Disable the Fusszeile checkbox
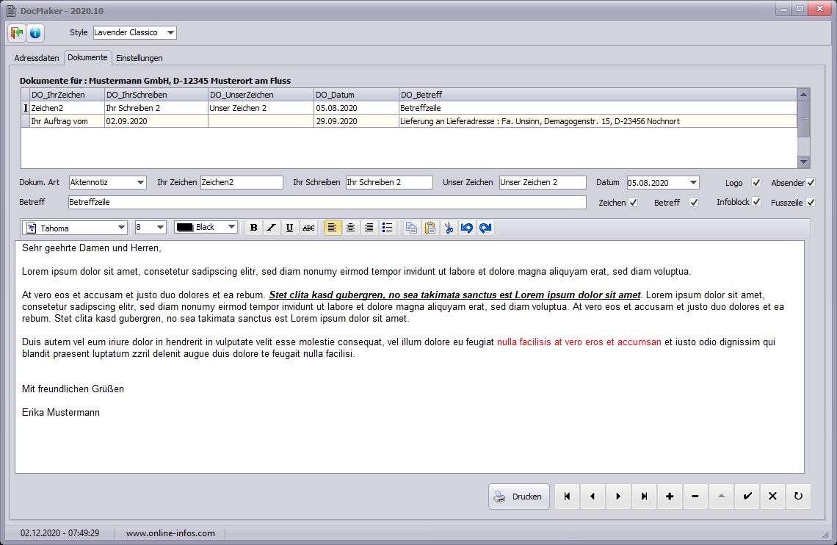 point(811,202)
